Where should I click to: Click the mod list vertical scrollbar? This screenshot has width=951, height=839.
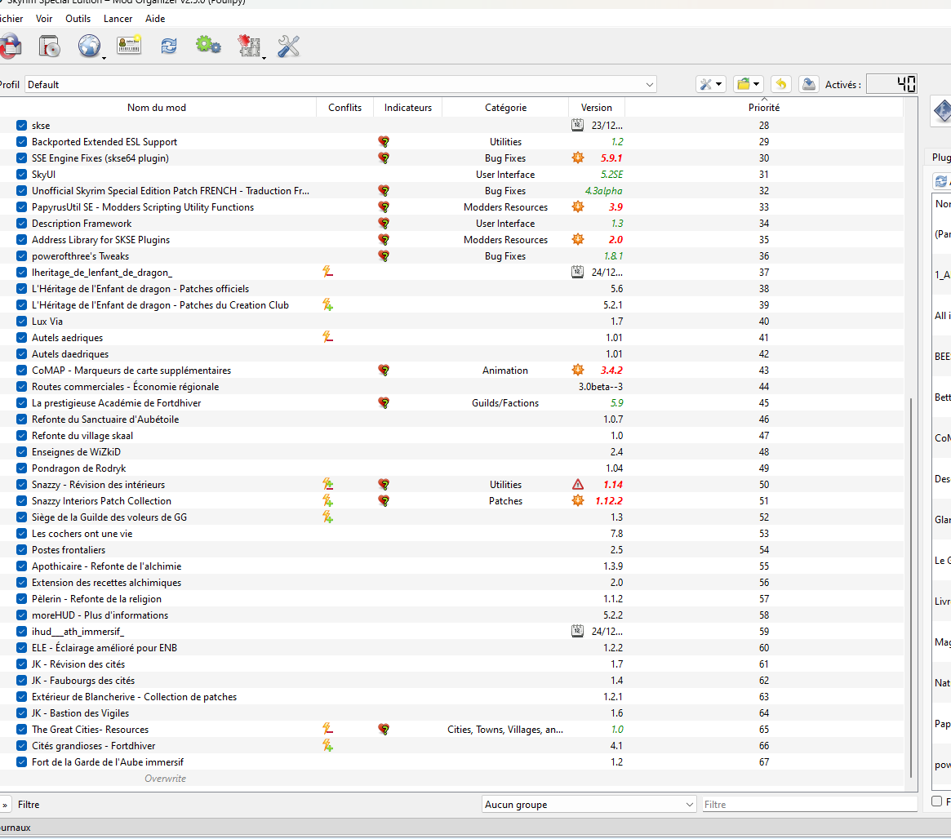(910, 587)
